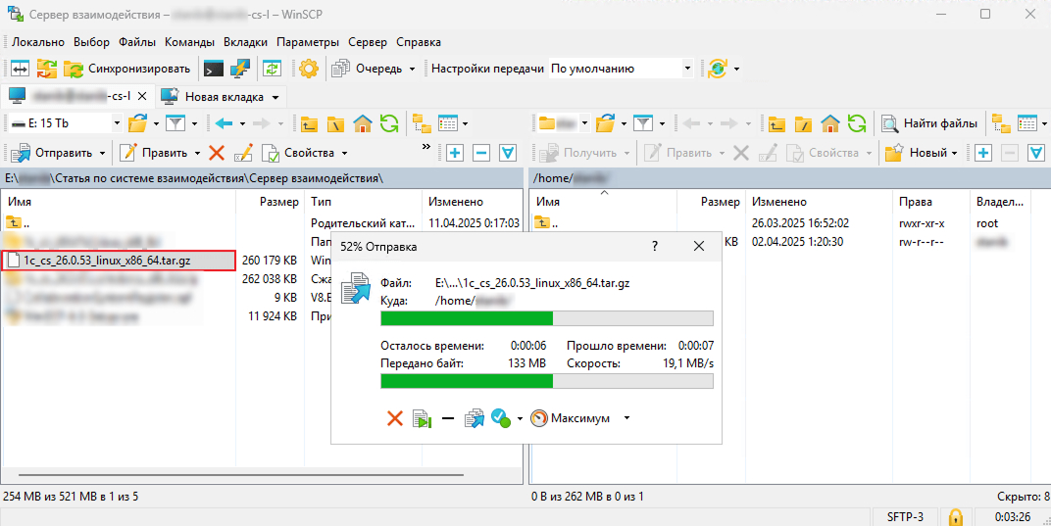Viewport: 1051px width, 526px height.
Task: Click Найти файлы find files button
Action: tap(929, 123)
